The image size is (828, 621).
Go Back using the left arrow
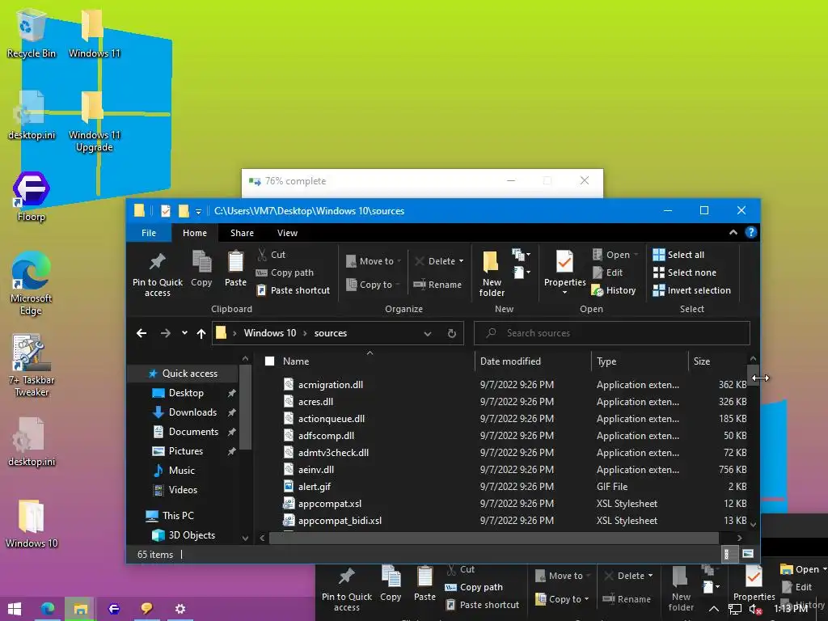point(142,333)
